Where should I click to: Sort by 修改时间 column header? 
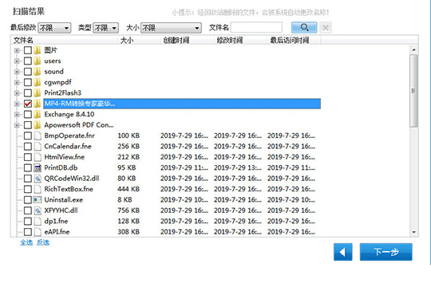239,41
